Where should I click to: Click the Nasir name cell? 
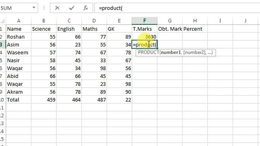(19, 60)
